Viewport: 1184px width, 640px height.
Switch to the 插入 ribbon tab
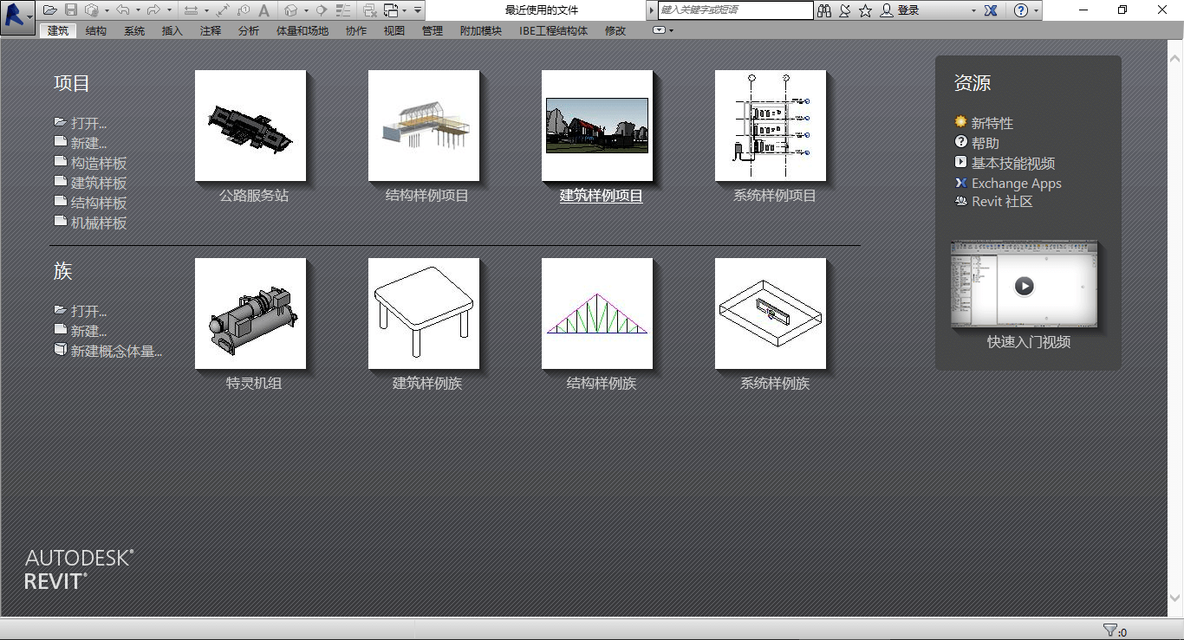172,30
